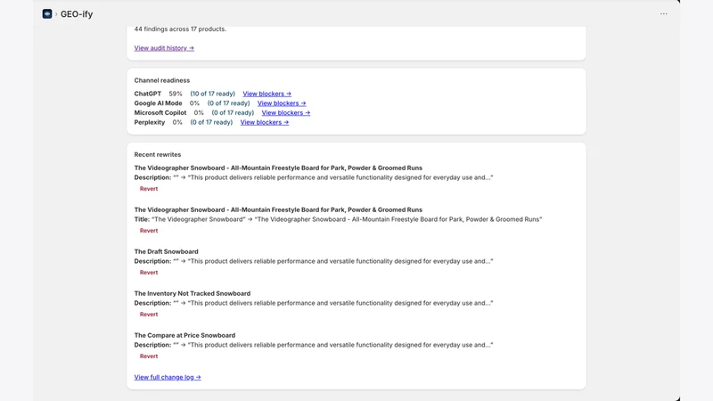The image size is (713, 401).
Task: Click the Google AI Mode label
Action: (158, 103)
